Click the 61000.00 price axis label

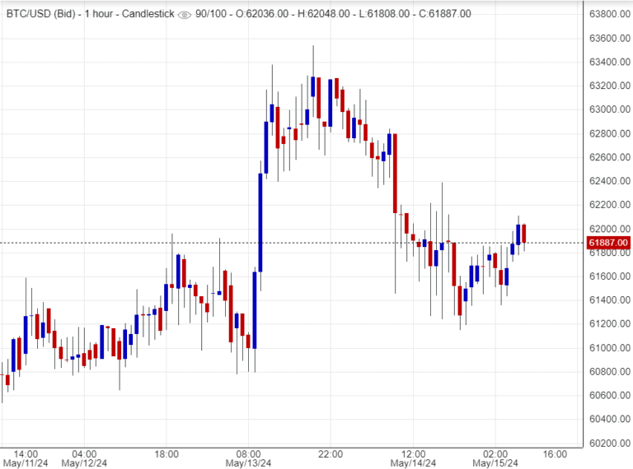[x=608, y=347]
